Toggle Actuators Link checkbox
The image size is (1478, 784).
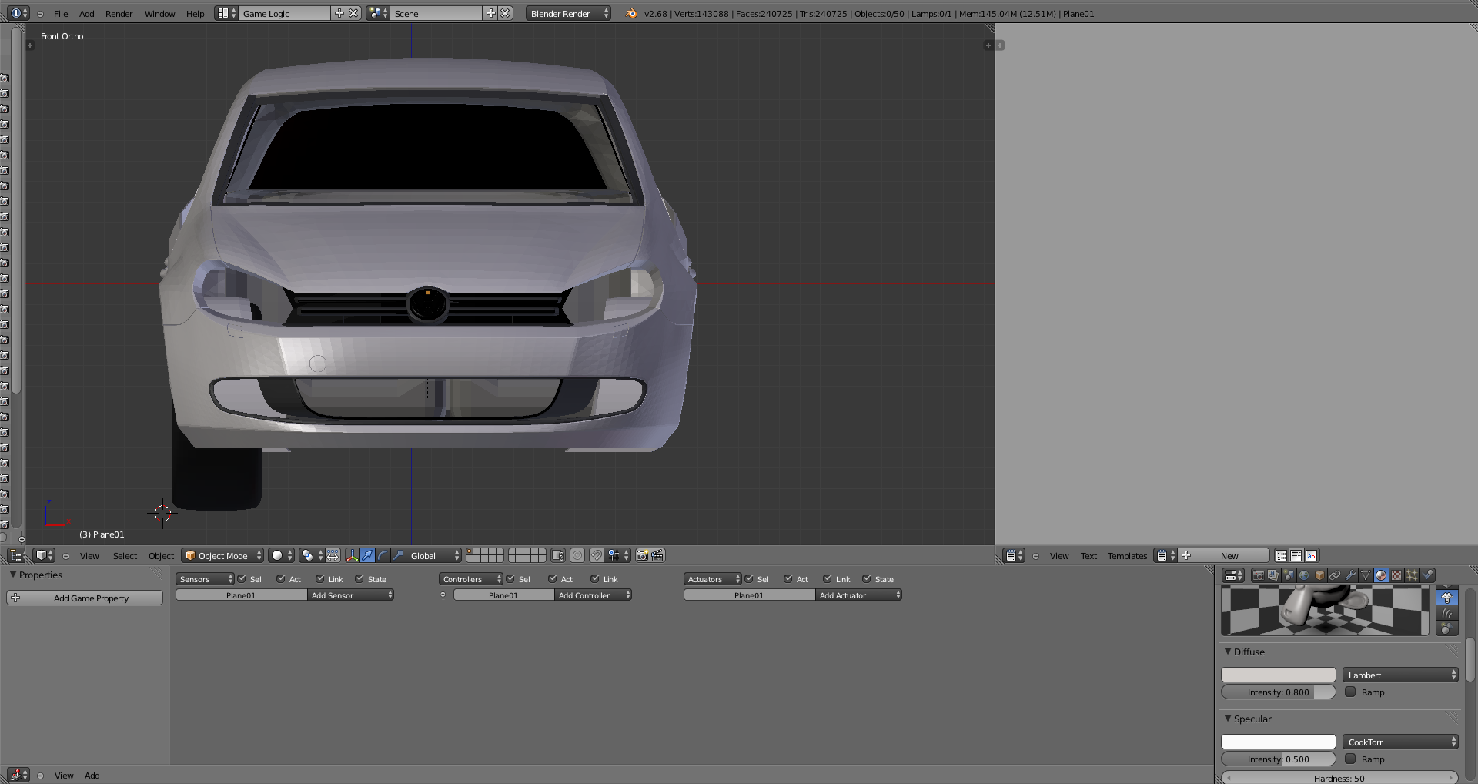(828, 578)
